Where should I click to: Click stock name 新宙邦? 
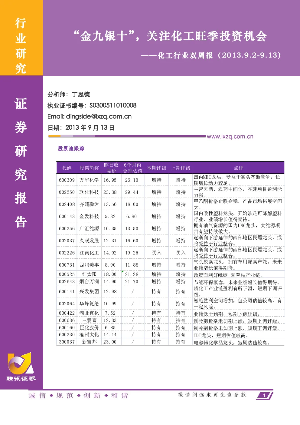(x=89, y=342)
